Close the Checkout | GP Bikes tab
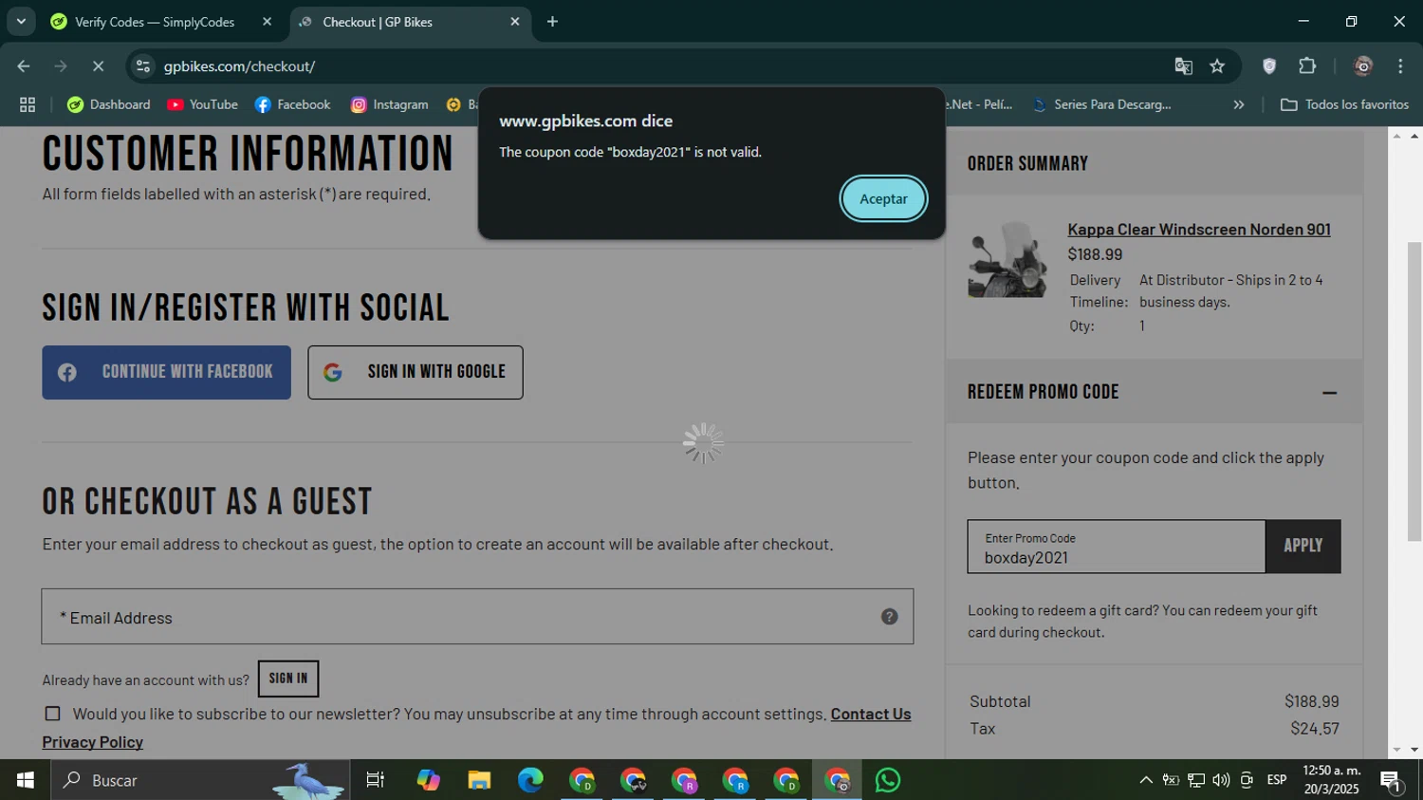Viewport: 1423px width, 800px height. pyautogui.click(x=515, y=22)
